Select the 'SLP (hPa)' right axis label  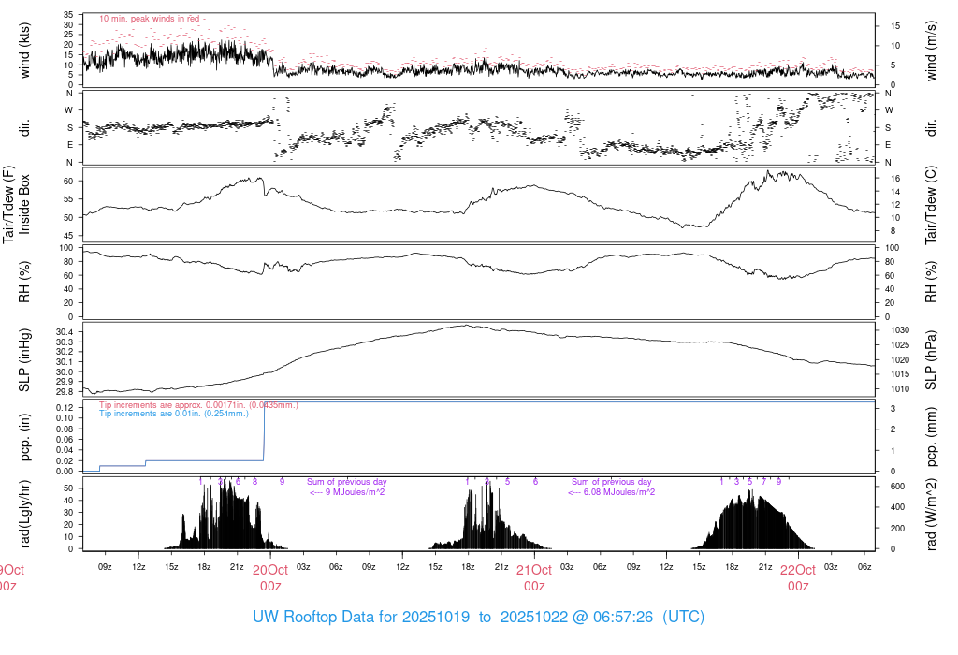pos(931,360)
